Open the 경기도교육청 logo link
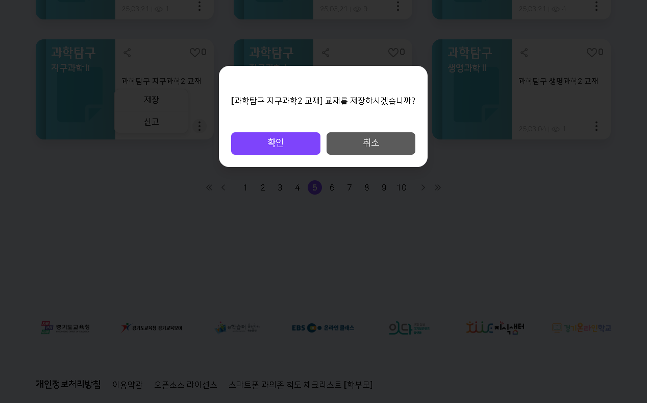 pyautogui.click(x=66, y=328)
